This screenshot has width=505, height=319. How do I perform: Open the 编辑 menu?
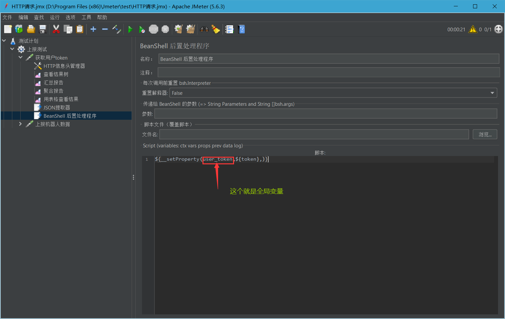(x=23, y=17)
